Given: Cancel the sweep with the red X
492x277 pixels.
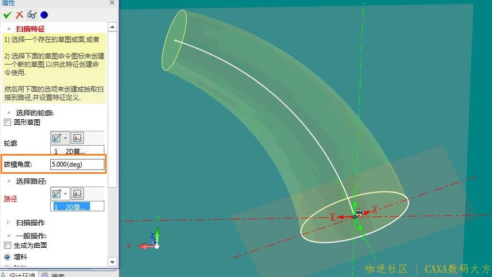Looking at the screenshot, I should point(19,15).
